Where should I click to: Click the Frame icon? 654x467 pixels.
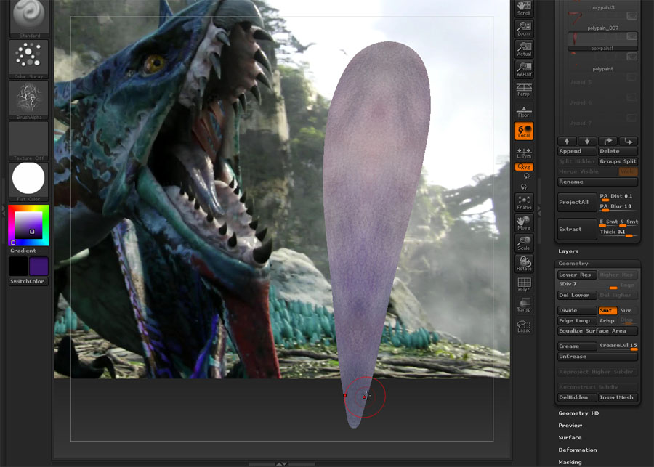pos(524,202)
